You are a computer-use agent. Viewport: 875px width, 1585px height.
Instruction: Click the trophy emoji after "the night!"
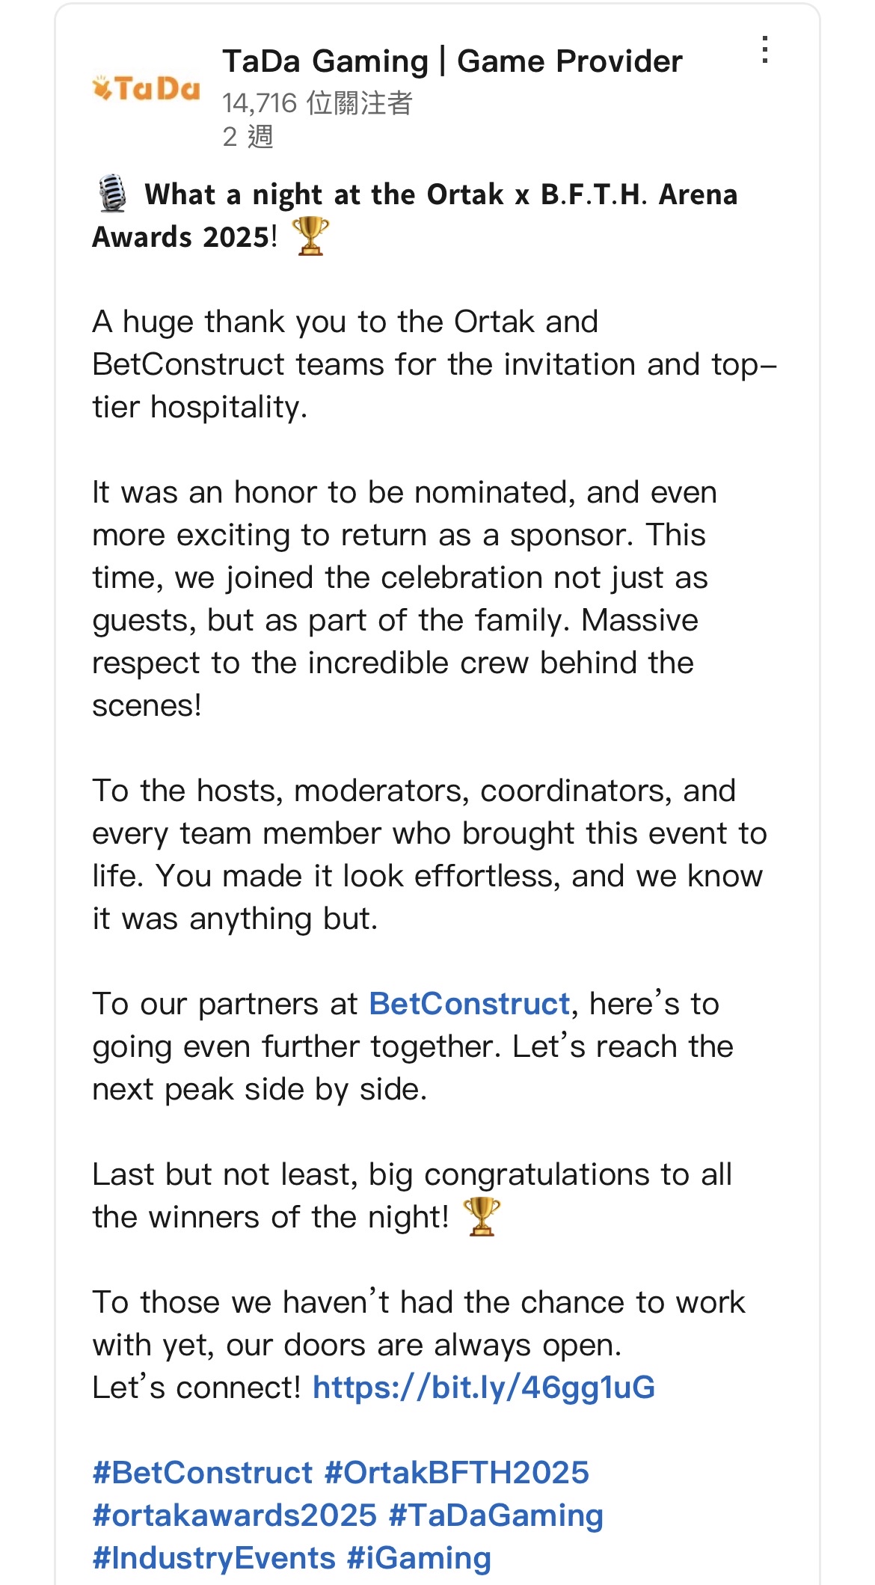coord(482,1217)
